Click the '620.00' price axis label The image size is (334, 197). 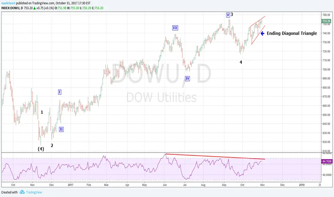coord(326,142)
